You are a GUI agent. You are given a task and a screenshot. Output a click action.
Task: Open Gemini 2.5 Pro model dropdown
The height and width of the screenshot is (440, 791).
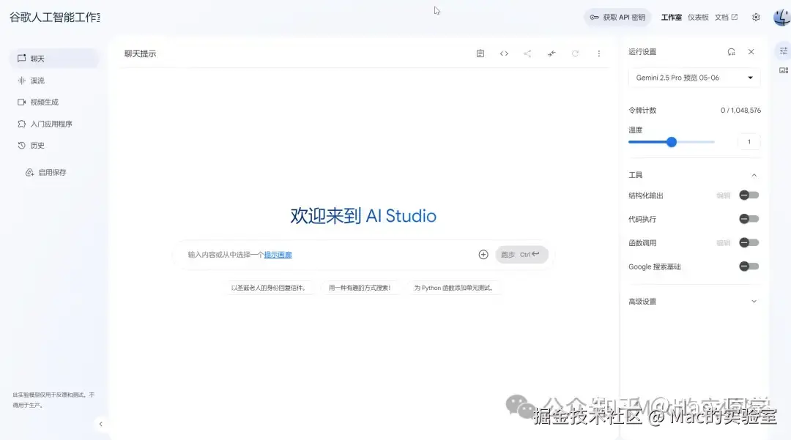pyautogui.click(x=694, y=78)
